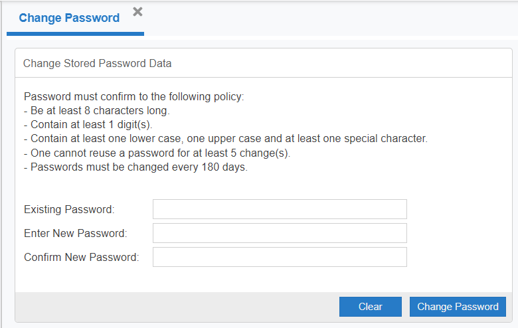Click the Confirm New Password label
The width and height of the screenshot is (518, 328).
(x=81, y=257)
